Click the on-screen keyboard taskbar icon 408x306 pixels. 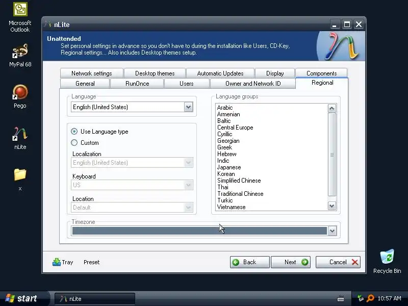point(340,298)
